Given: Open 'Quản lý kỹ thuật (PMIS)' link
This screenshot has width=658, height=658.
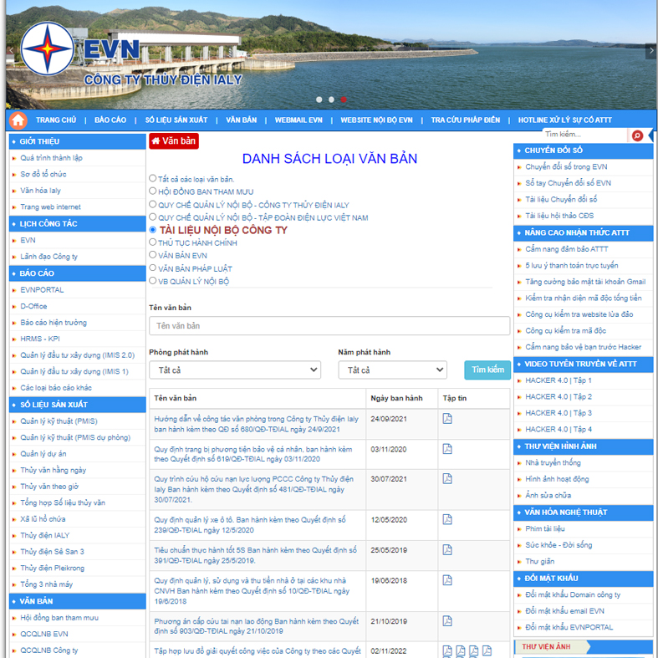Looking at the screenshot, I should tap(59, 421).
